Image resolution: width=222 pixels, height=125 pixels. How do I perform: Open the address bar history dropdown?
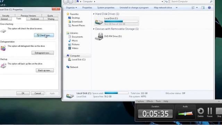click(x=162, y=1)
